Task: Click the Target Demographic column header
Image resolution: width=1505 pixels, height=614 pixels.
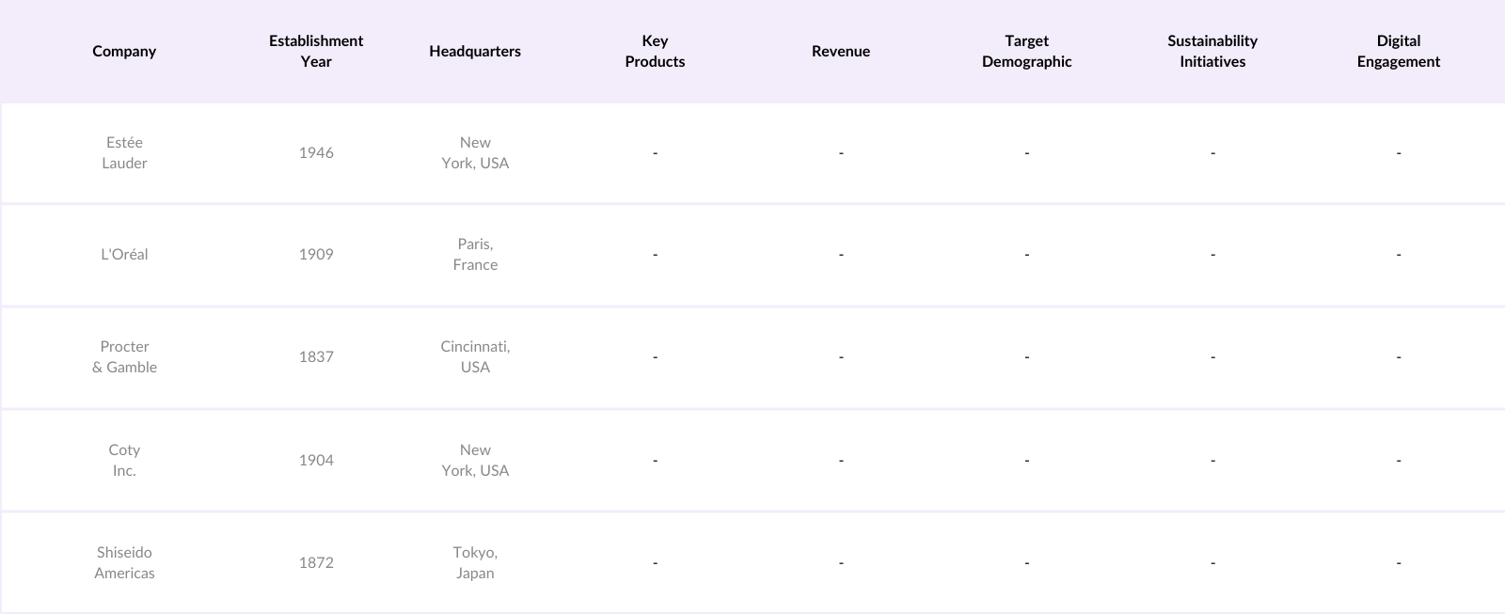Action: click(x=1026, y=51)
